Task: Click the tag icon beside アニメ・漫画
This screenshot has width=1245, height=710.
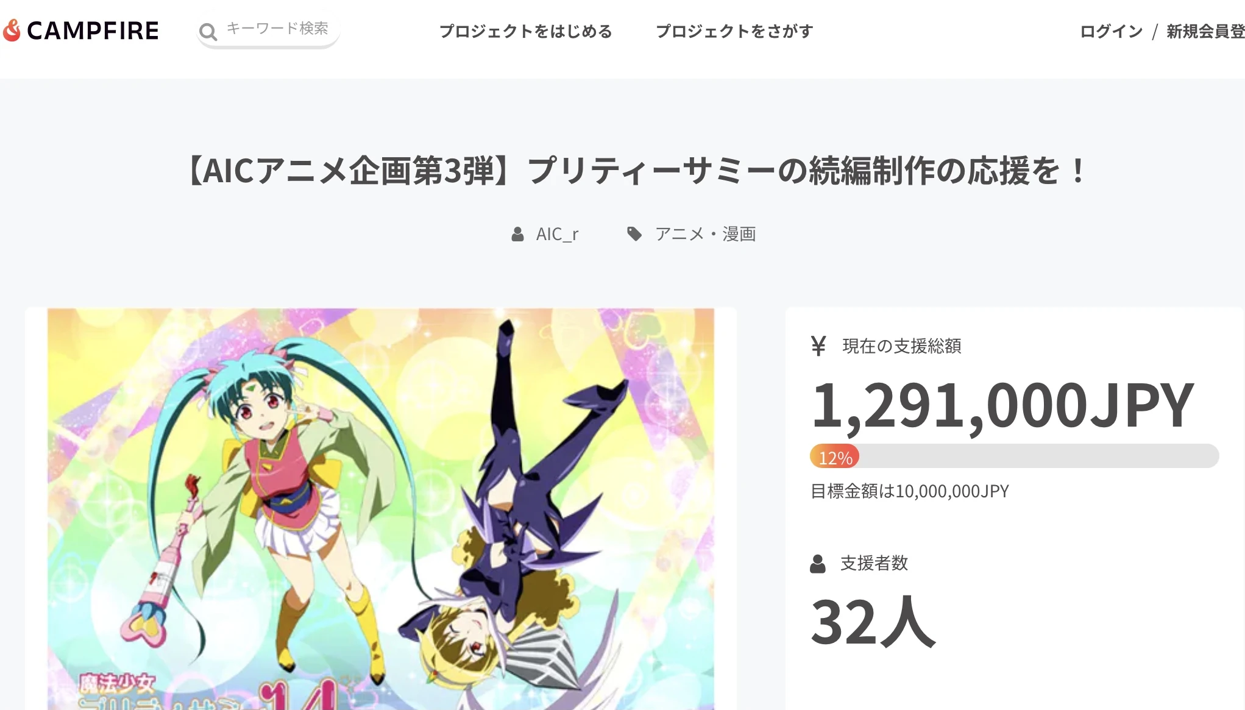Action: [x=634, y=234]
